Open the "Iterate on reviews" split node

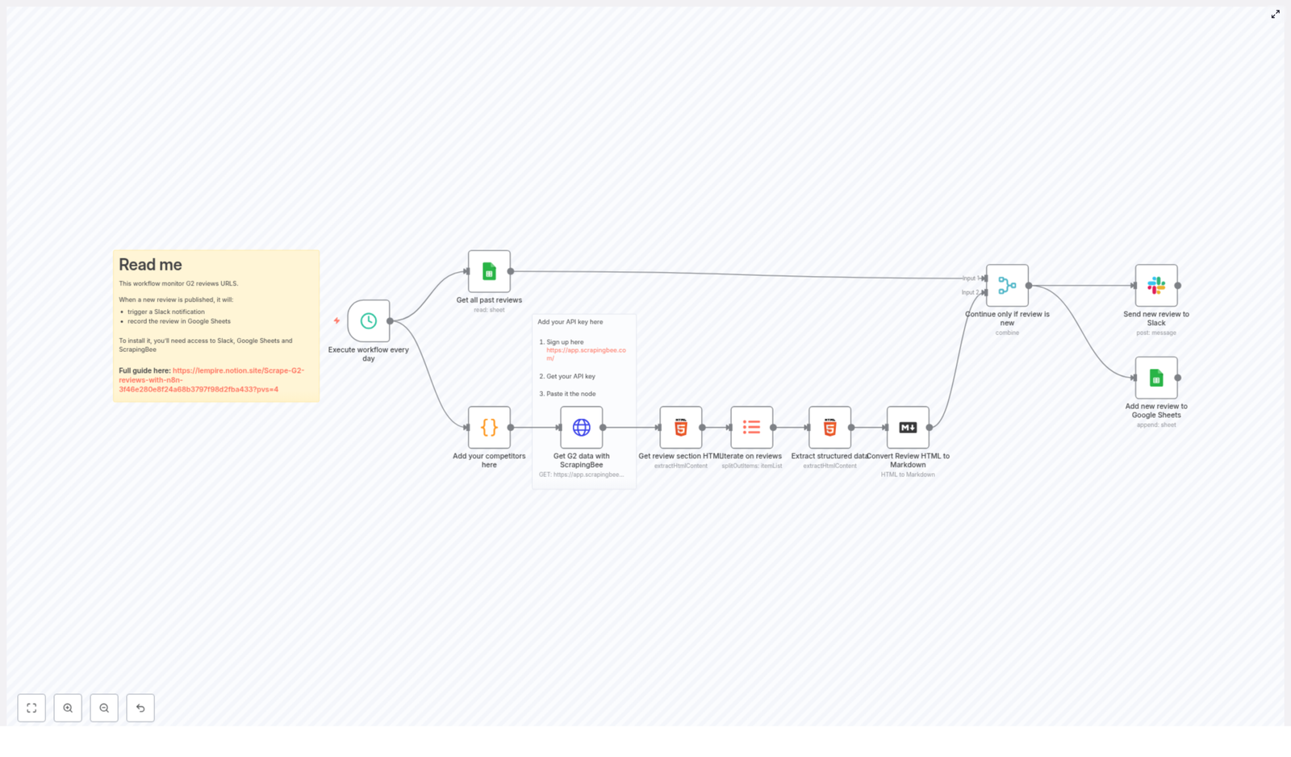pos(751,428)
